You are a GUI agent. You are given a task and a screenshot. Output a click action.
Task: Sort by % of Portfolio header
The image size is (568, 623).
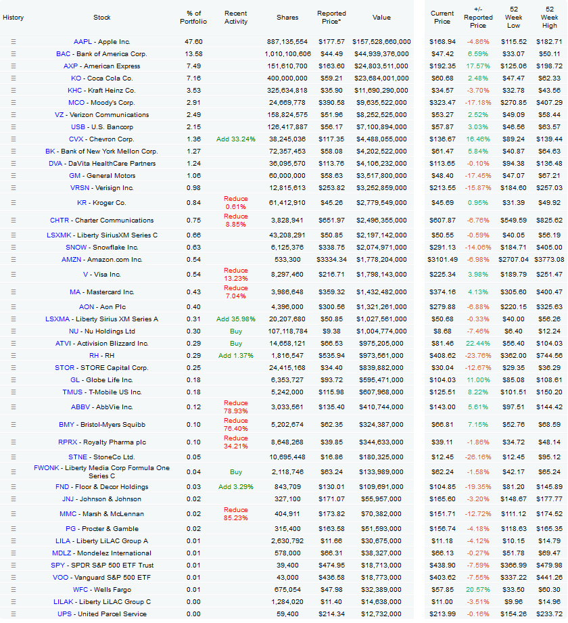click(193, 18)
